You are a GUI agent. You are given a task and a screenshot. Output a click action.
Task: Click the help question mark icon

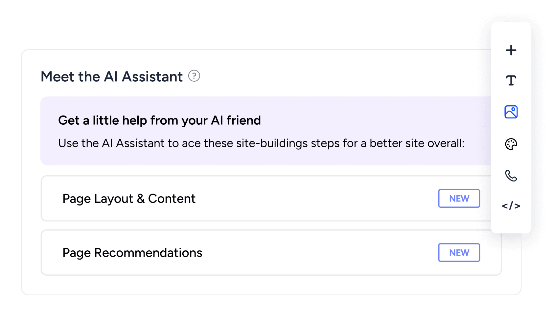[195, 76]
